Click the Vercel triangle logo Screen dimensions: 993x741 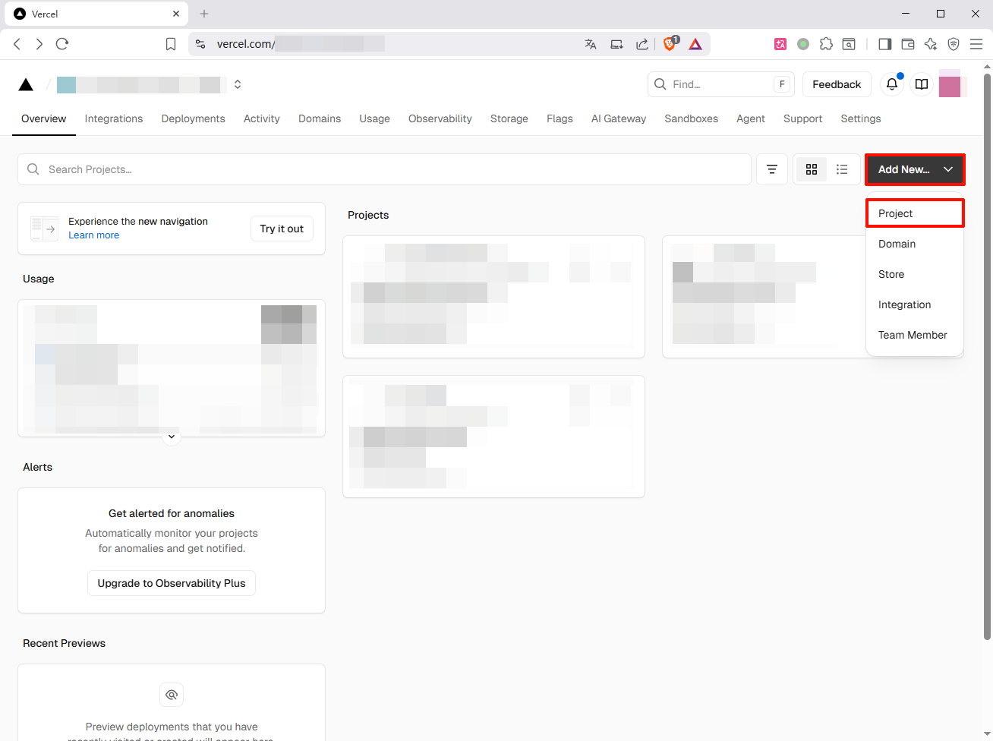click(26, 84)
